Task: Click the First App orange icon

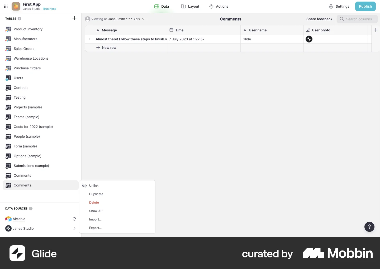Action: tap(16, 6)
